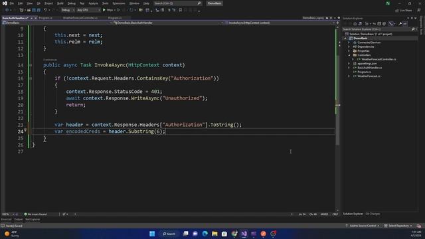The height and width of the screenshot is (239, 425).
Task: Expand the Connected Services node
Action: click(x=349, y=42)
